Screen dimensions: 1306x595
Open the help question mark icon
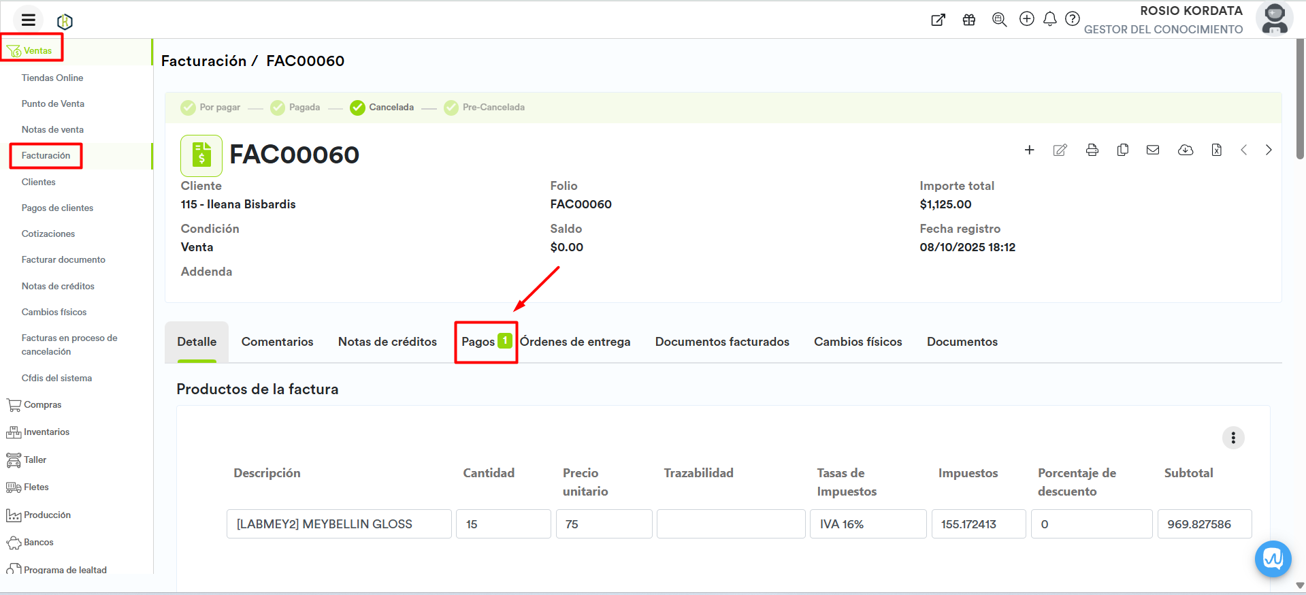point(1072,19)
